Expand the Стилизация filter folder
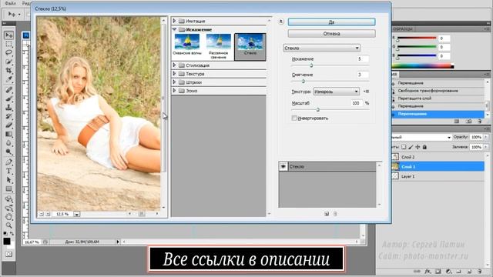Screen dimensions: 493x277 [x=175, y=65]
